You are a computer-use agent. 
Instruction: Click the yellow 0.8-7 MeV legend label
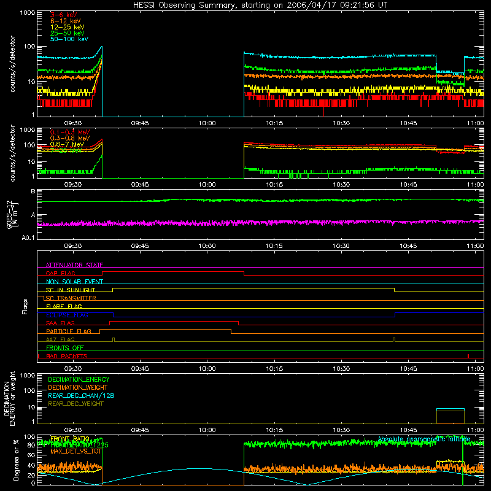click(x=67, y=144)
